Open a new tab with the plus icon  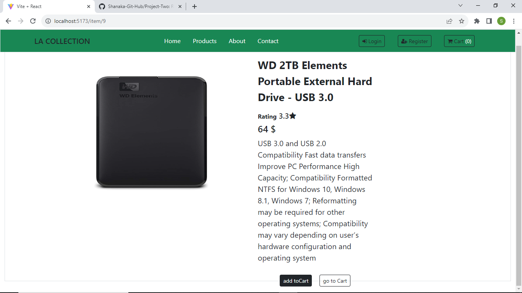coord(195,6)
